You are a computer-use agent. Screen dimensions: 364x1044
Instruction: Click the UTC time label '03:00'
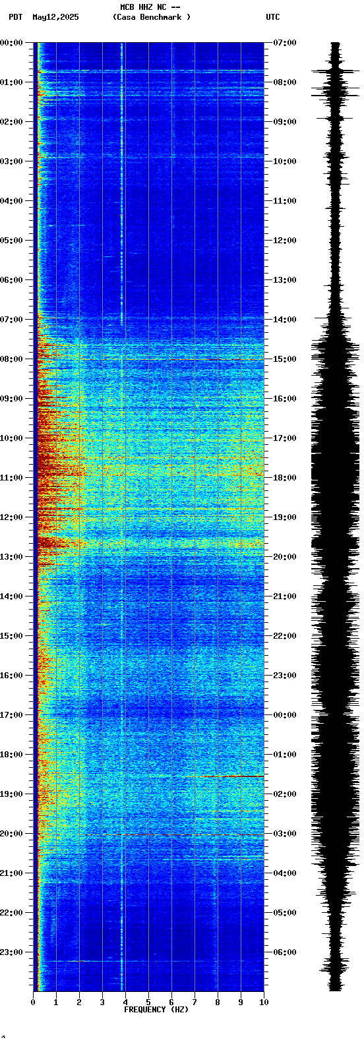click(285, 834)
